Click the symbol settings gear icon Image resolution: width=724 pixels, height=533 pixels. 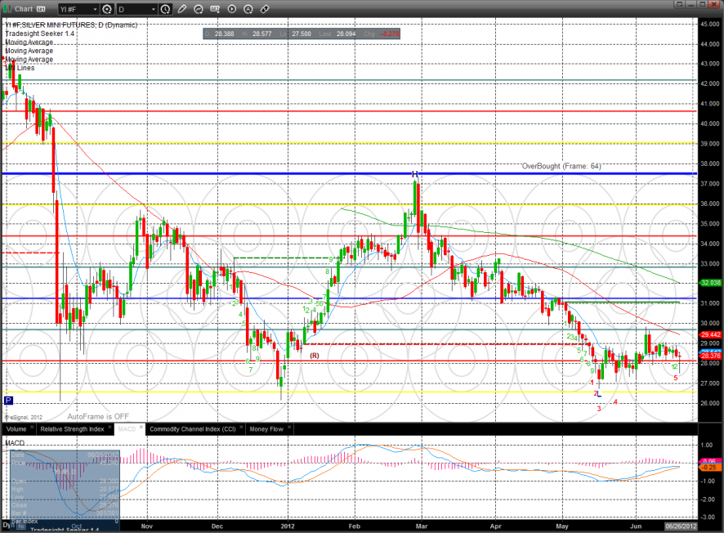point(106,10)
